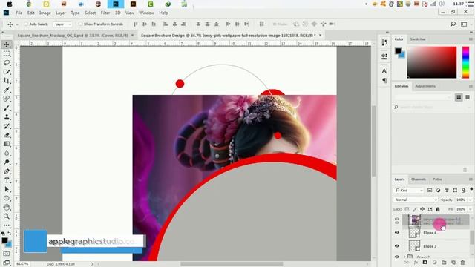This screenshot has width=475, height=267.
Task: Select the Clone Stamp tool
Action: (x=7, y=117)
